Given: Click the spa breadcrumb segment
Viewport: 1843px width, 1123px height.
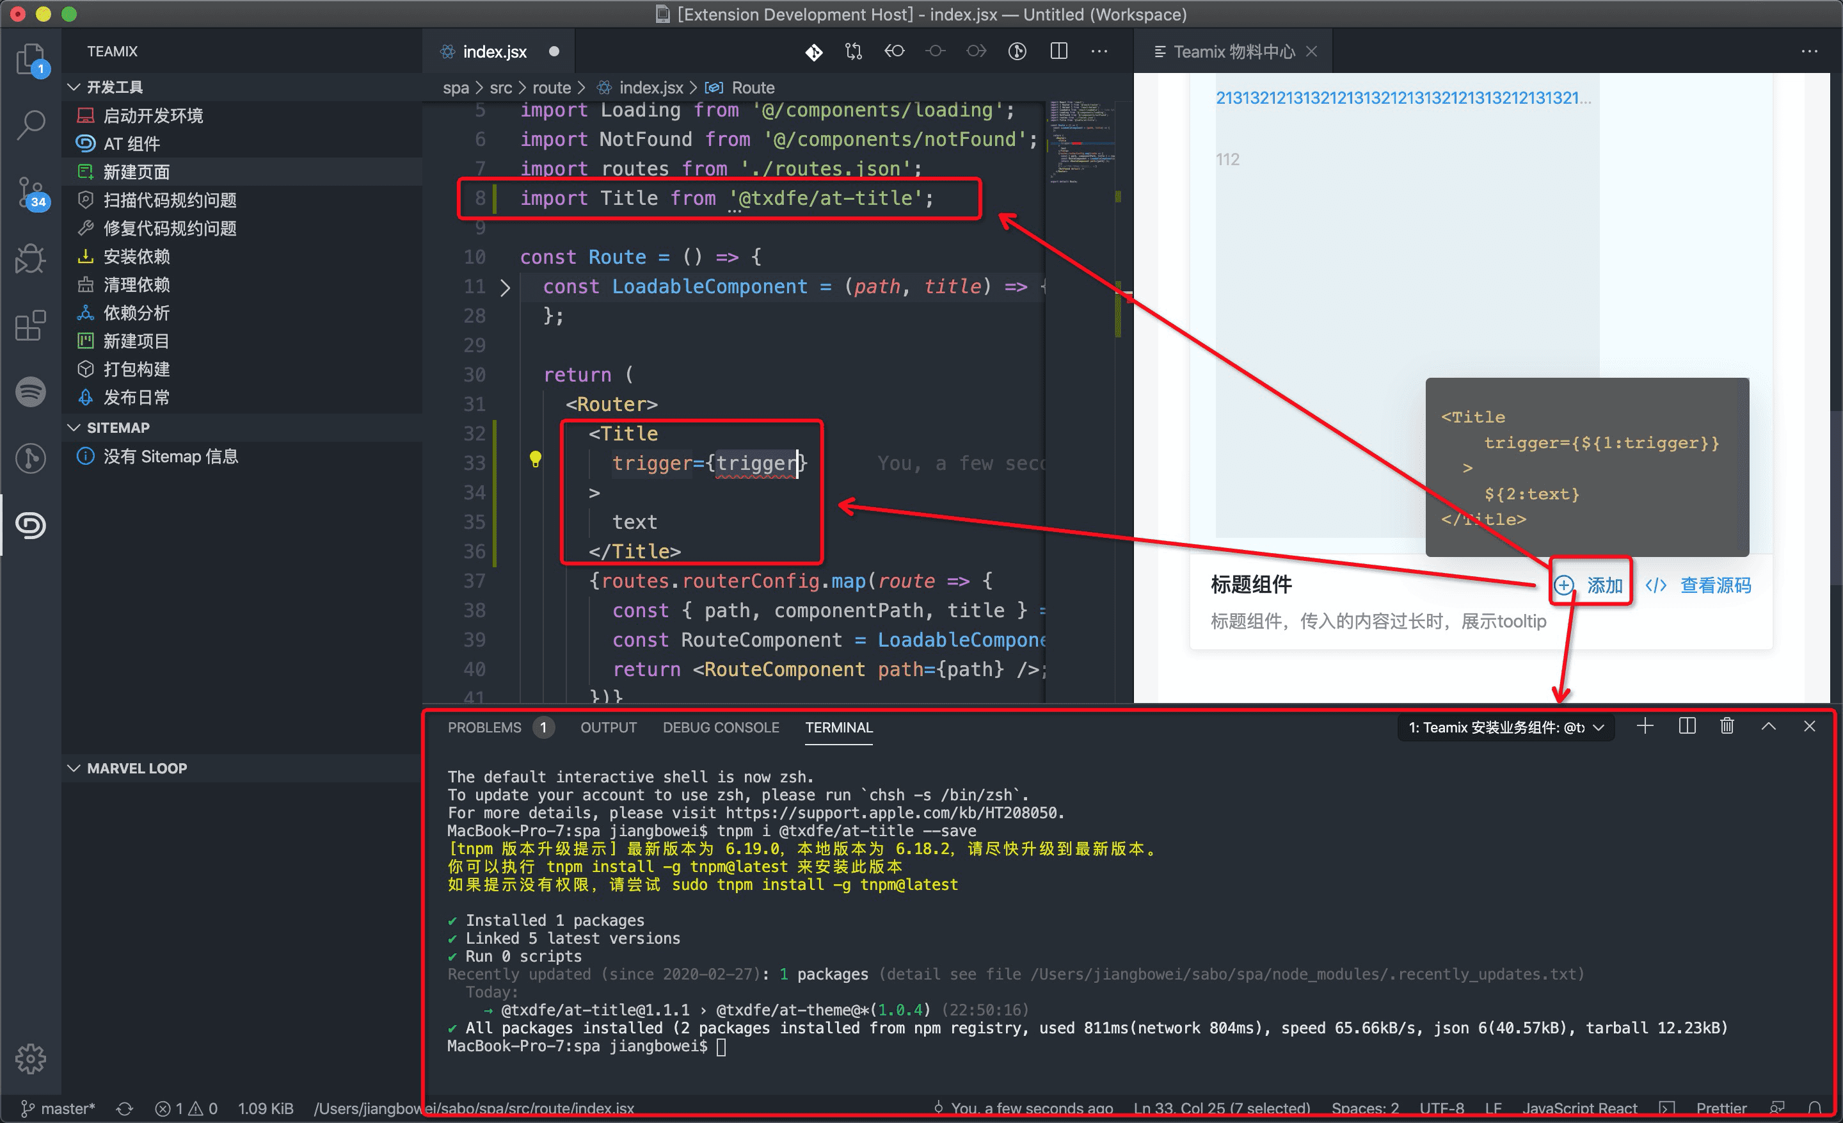Looking at the screenshot, I should click(456, 88).
